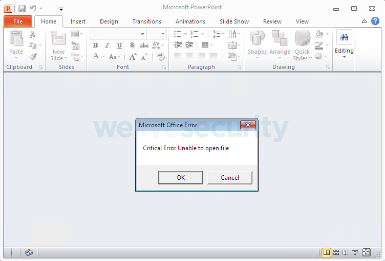This screenshot has width=385, height=261.
Task: Toggle Strikethrough formatting
Action: 144,45
